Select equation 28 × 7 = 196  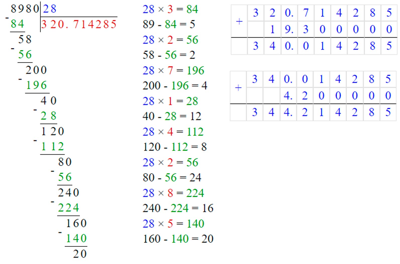(173, 71)
